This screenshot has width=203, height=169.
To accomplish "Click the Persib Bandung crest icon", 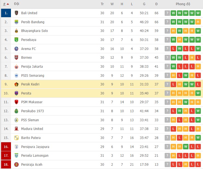I will click(x=16, y=22).
